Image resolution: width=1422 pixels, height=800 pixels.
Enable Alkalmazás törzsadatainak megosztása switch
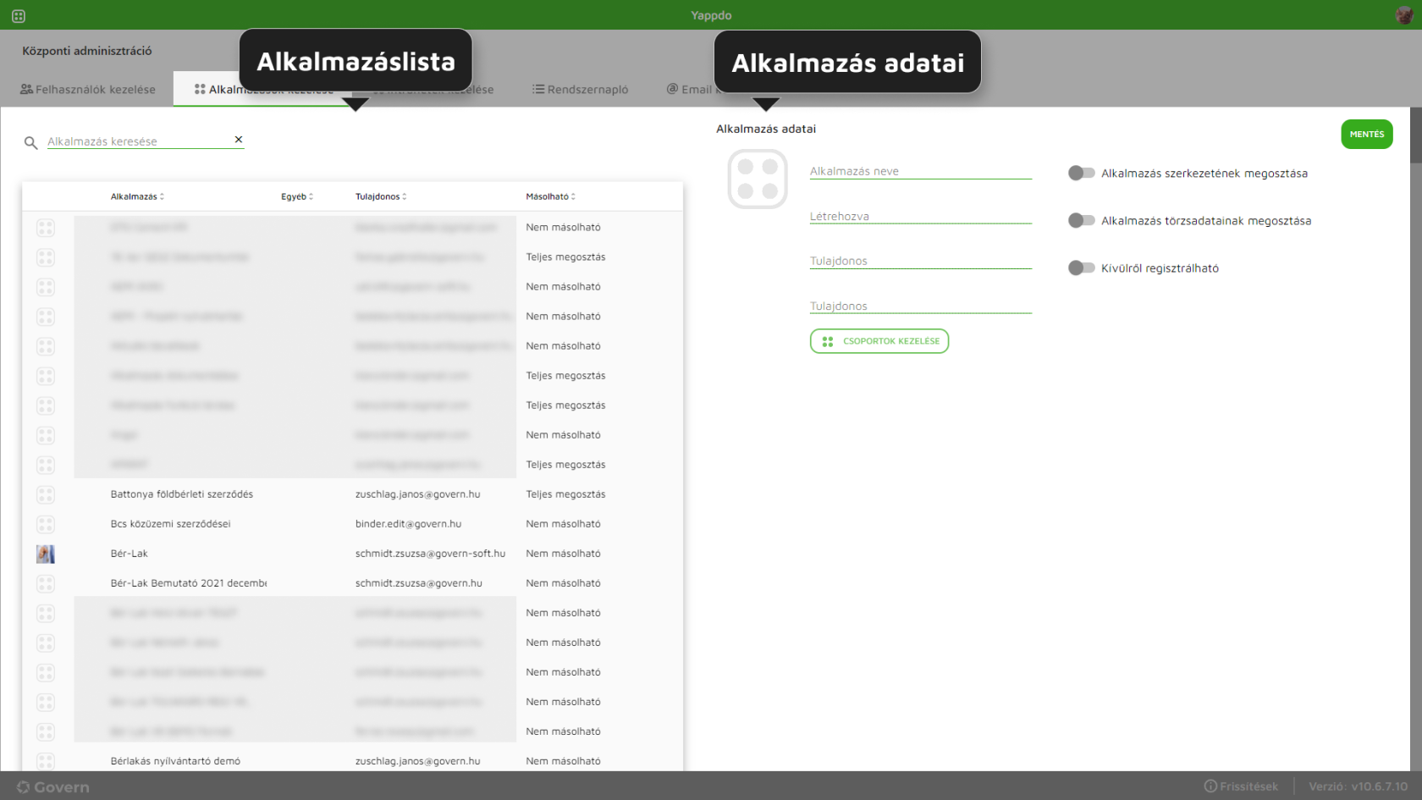[1081, 221]
